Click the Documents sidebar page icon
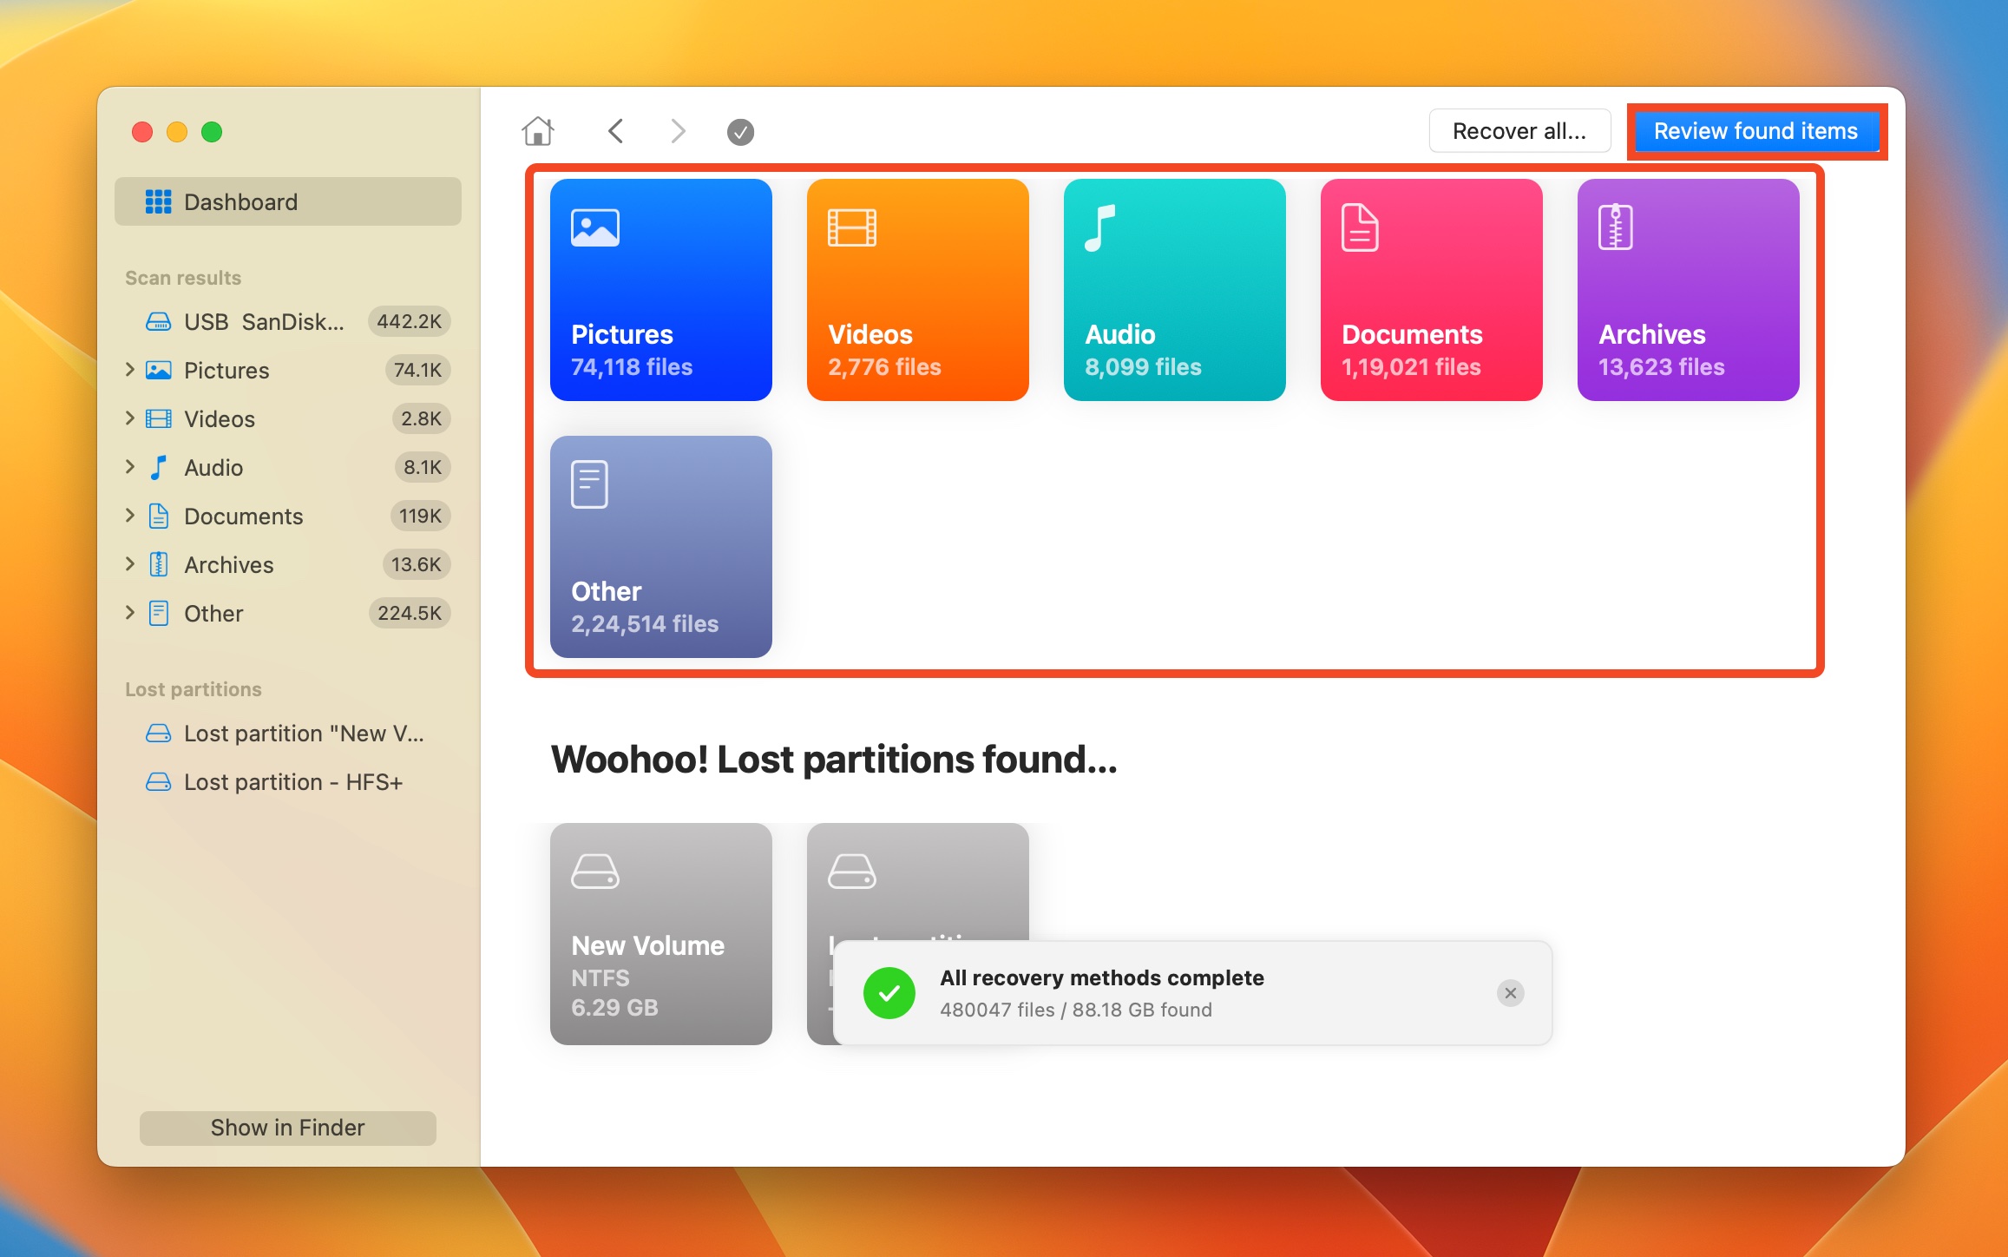This screenshot has width=2008, height=1257. click(x=158, y=517)
